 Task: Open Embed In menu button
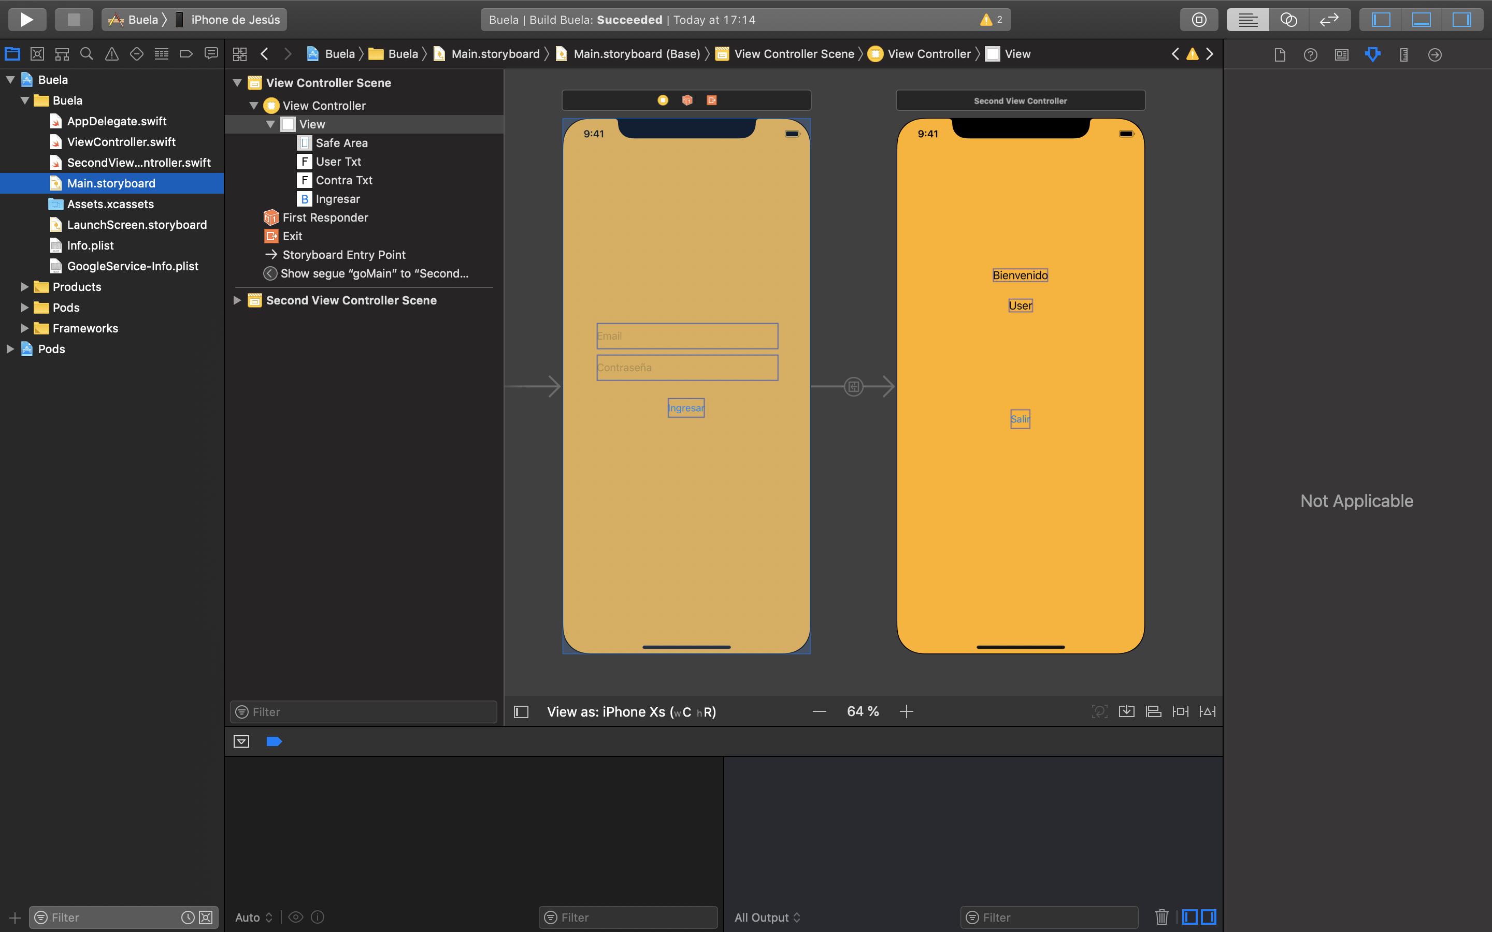click(x=1126, y=711)
